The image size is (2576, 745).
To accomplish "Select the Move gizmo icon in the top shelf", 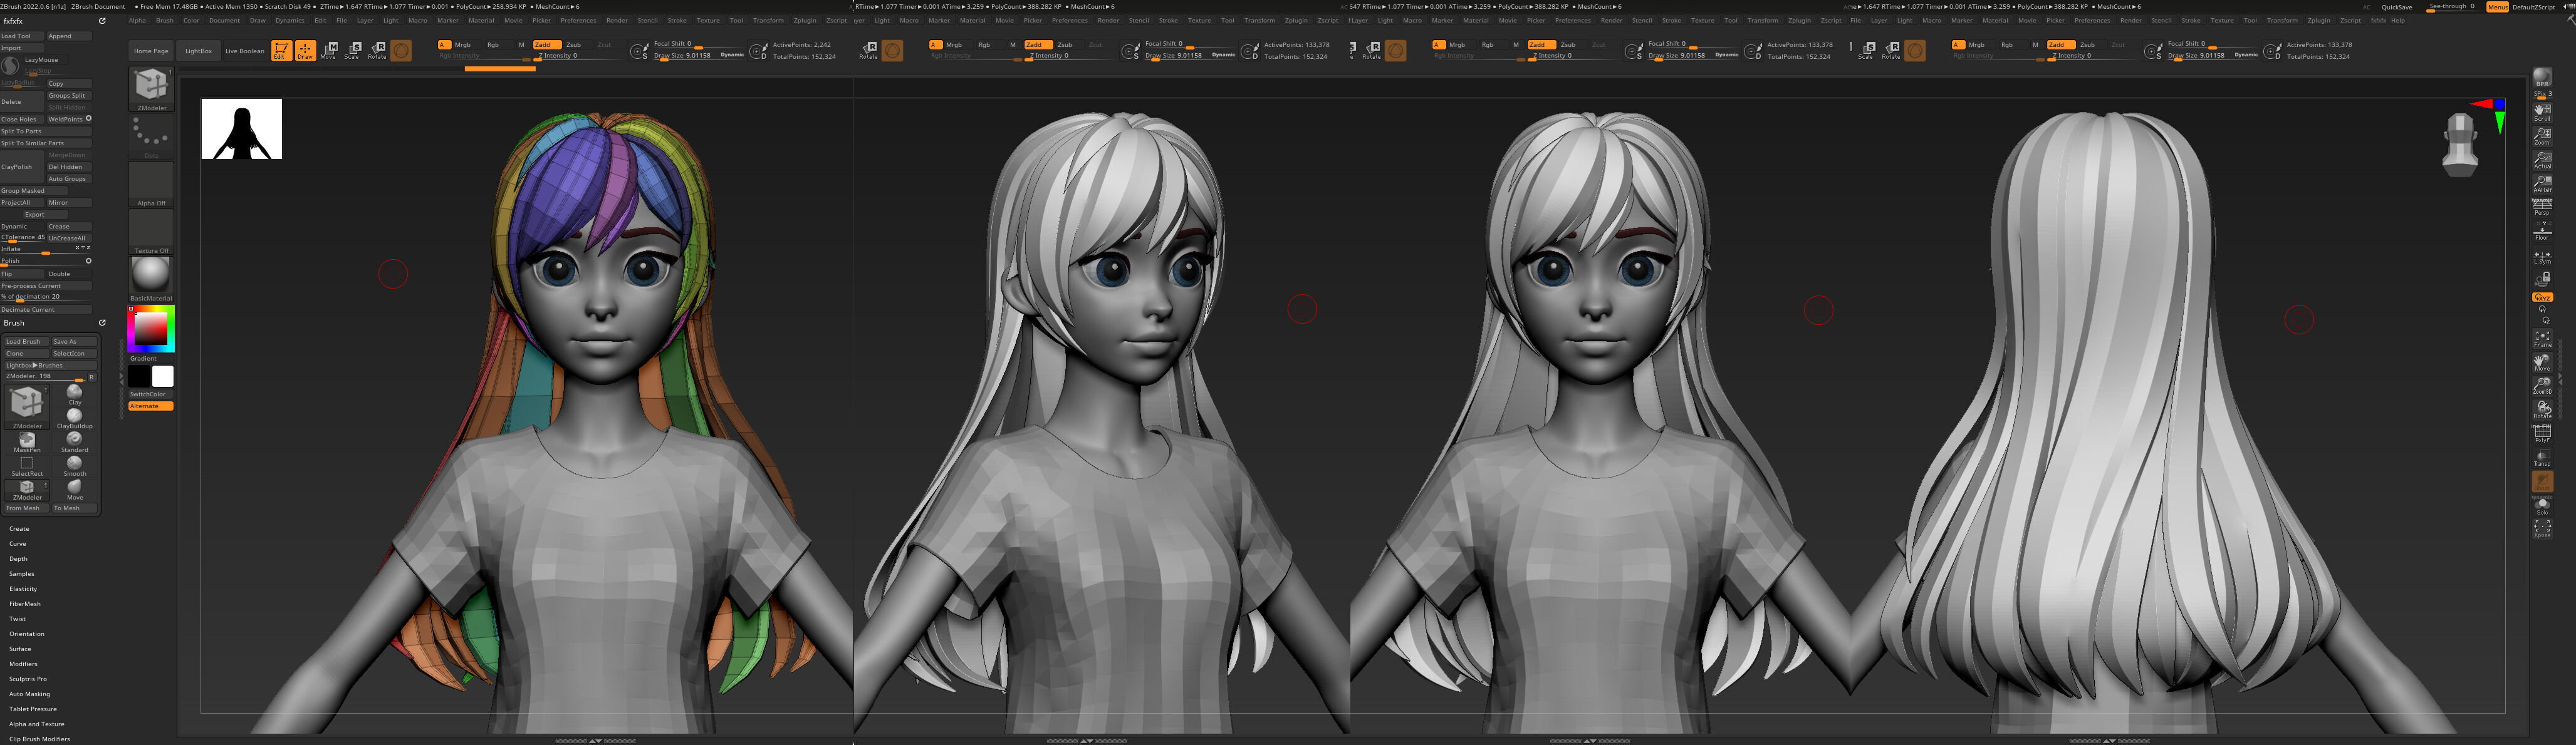I will 329,50.
